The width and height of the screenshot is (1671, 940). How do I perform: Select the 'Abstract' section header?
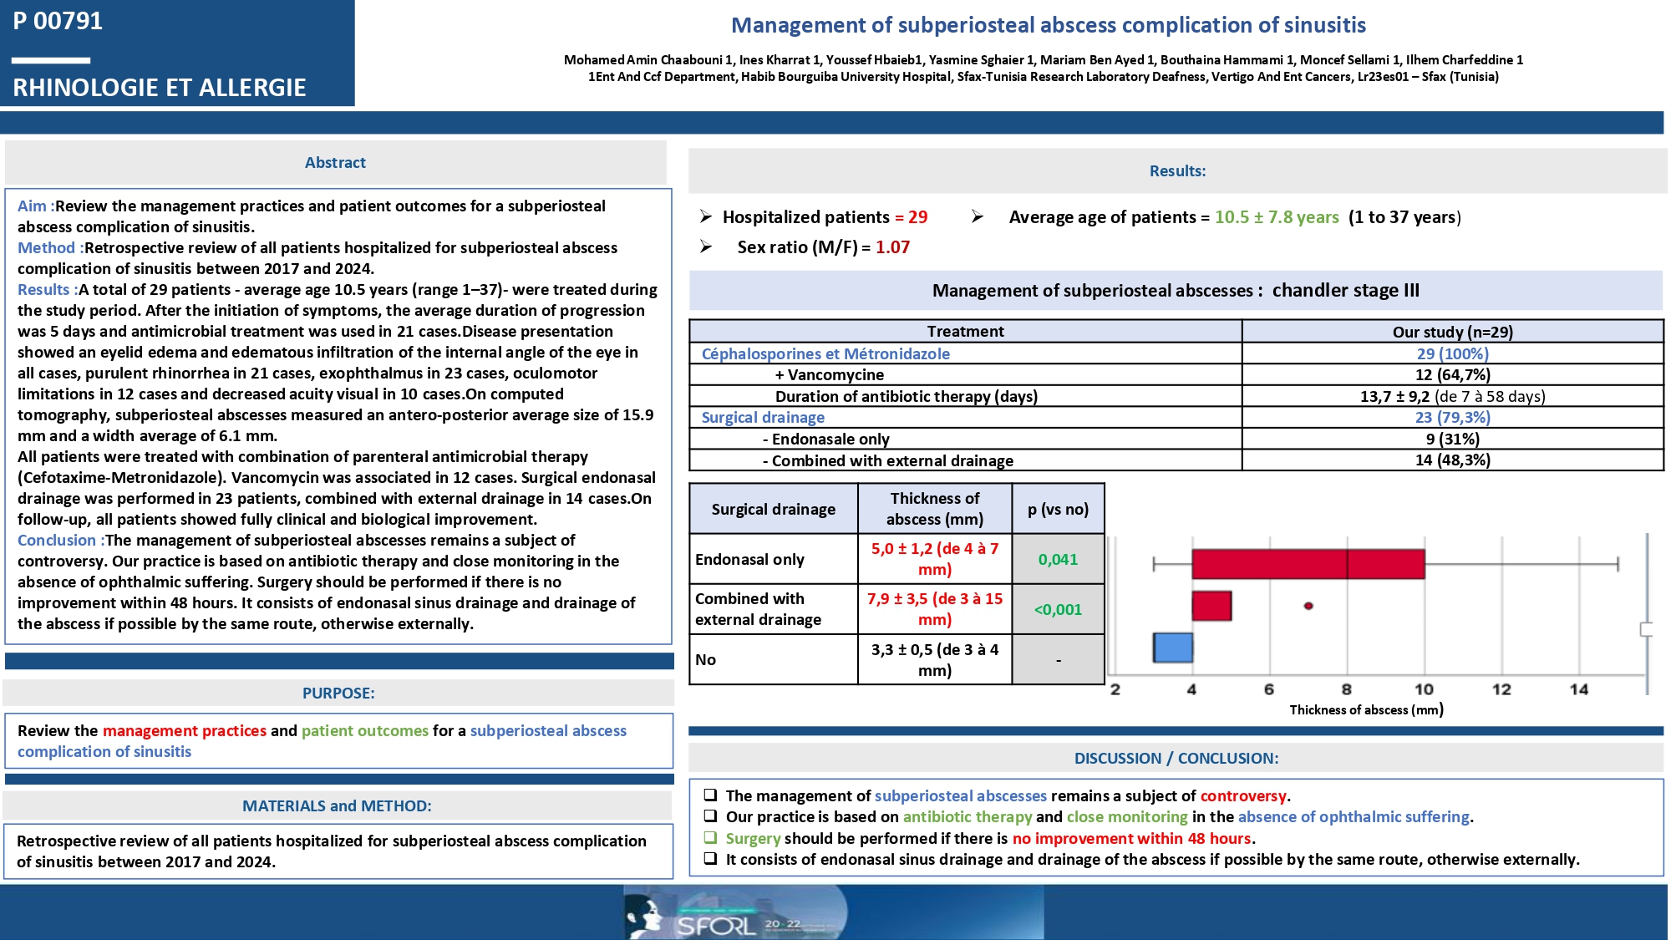point(335,163)
